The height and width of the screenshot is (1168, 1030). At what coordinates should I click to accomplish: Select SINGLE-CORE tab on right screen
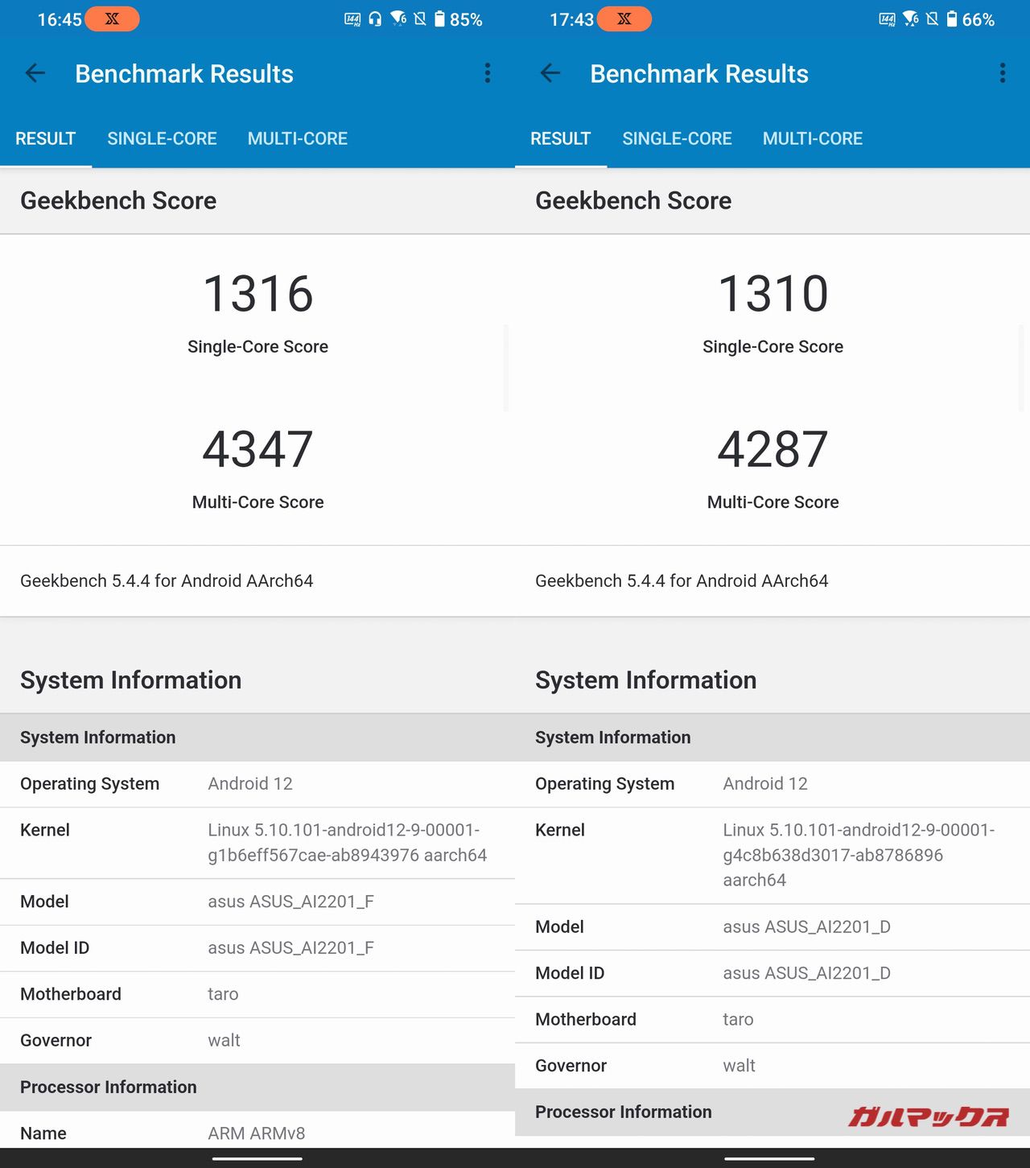tap(677, 138)
